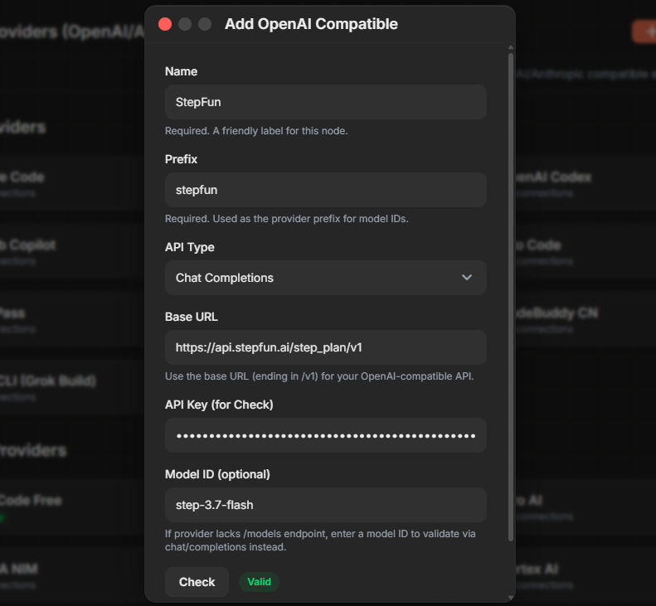Click the API Key (for Check) label

[x=219, y=405]
